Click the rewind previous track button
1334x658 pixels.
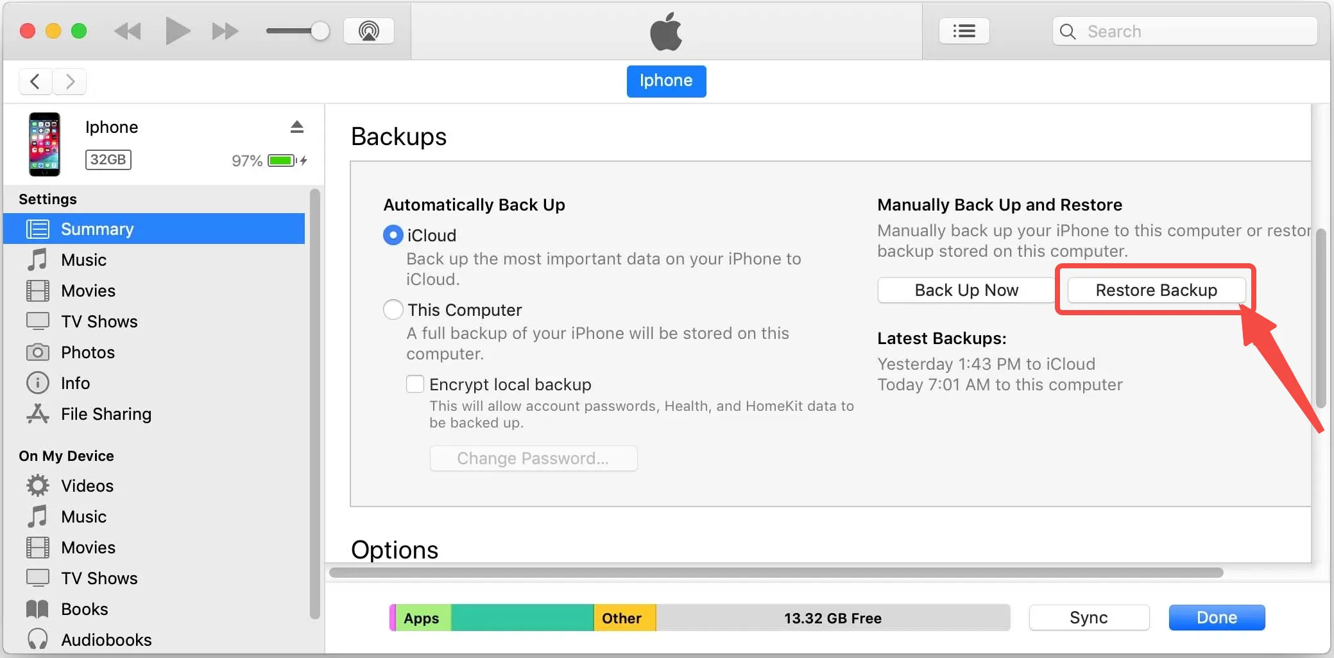coord(127,31)
